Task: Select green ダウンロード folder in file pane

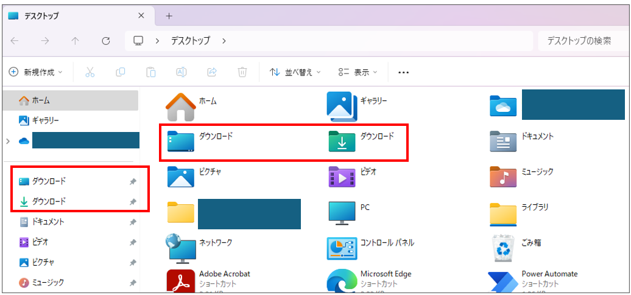Action: pyautogui.click(x=361, y=141)
